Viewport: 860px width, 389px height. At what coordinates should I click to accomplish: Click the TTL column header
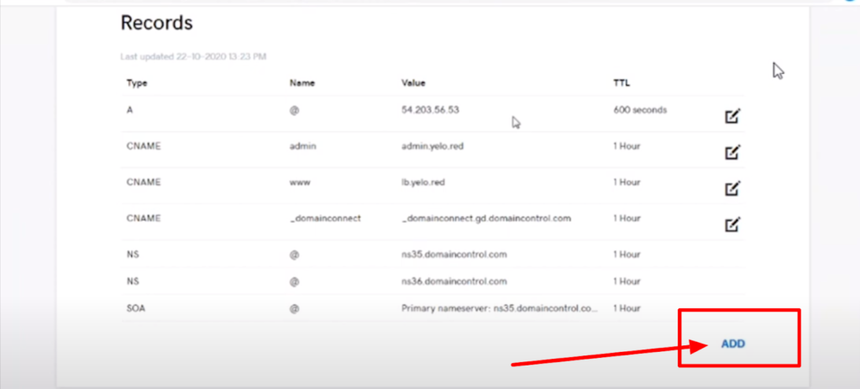pos(621,83)
